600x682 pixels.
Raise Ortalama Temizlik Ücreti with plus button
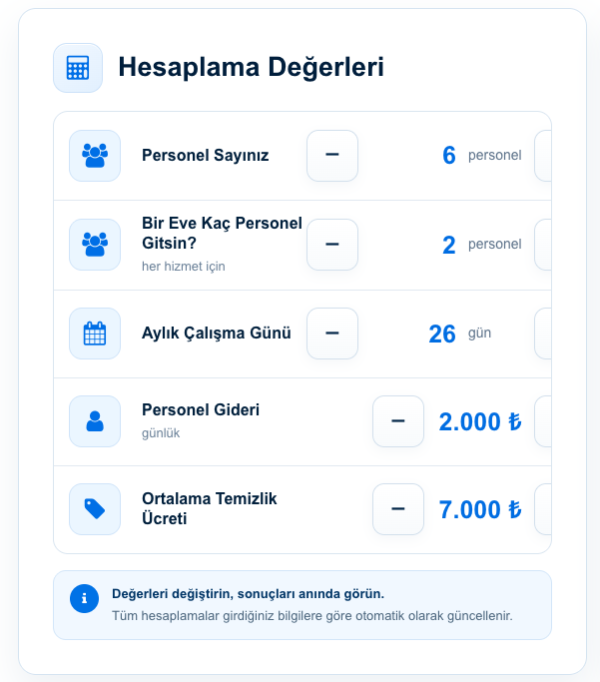click(543, 509)
